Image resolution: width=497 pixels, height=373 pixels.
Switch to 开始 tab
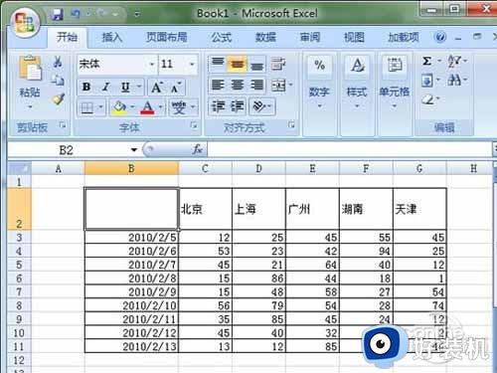click(x=67, y=37)
